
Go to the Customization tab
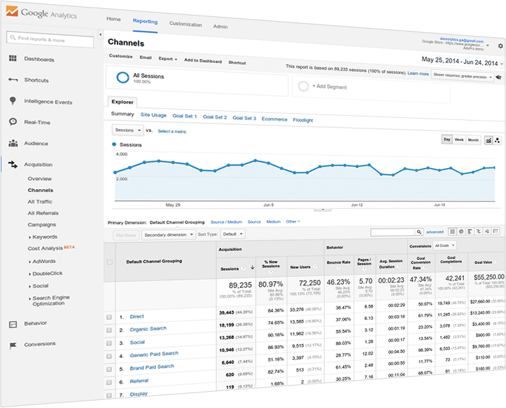coord(185,24)
